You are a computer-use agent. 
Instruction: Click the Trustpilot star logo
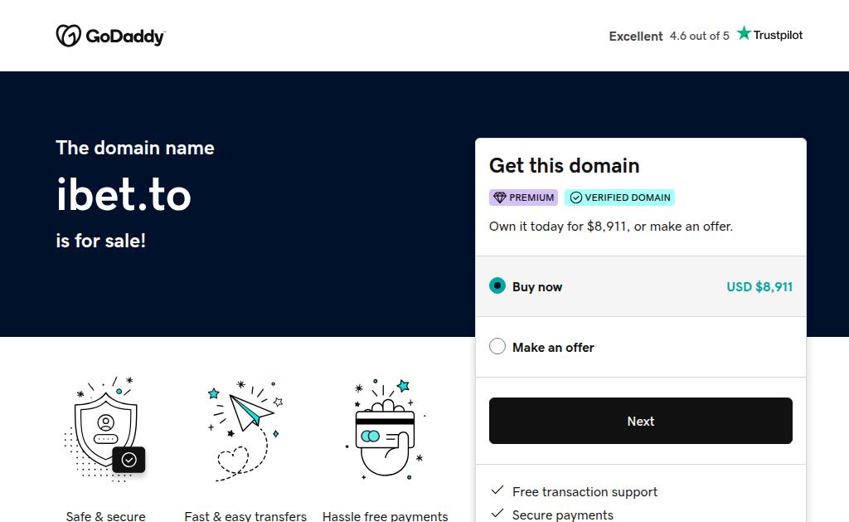coord(744,34)
